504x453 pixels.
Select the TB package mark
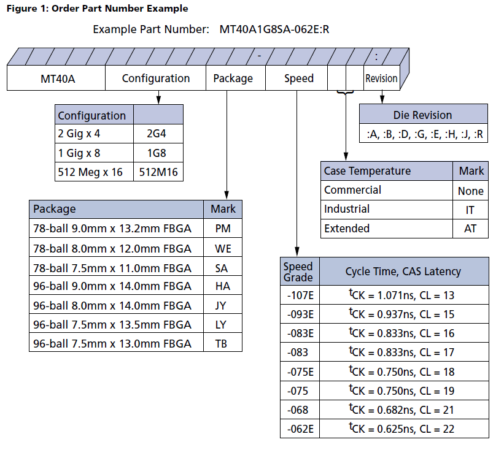coord(223,342)
